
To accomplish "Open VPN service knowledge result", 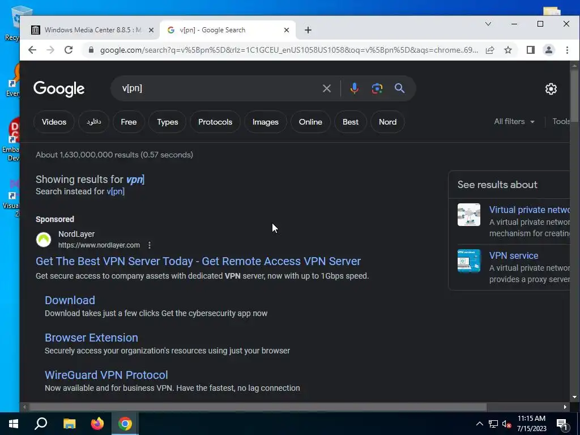I will [513, 255].
